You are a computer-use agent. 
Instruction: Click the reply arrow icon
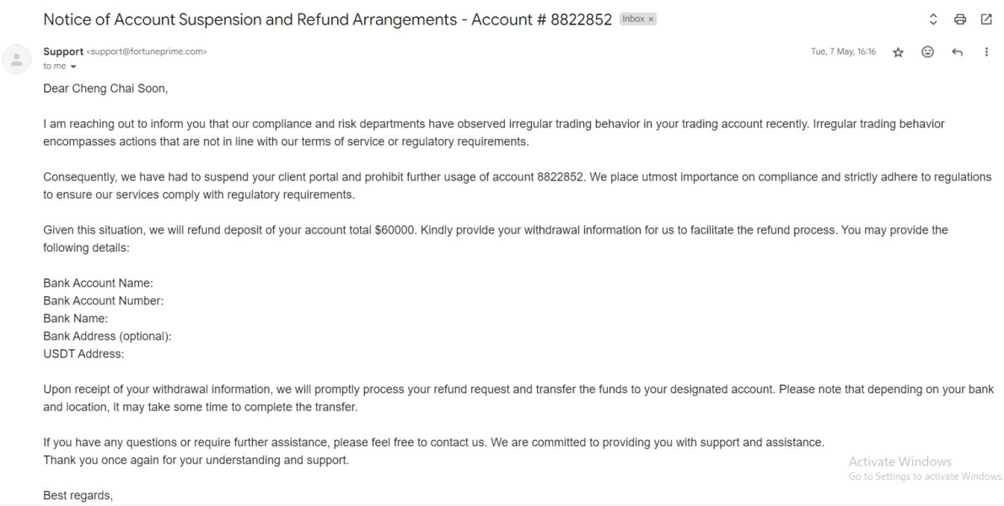click(x=957, y=52)
